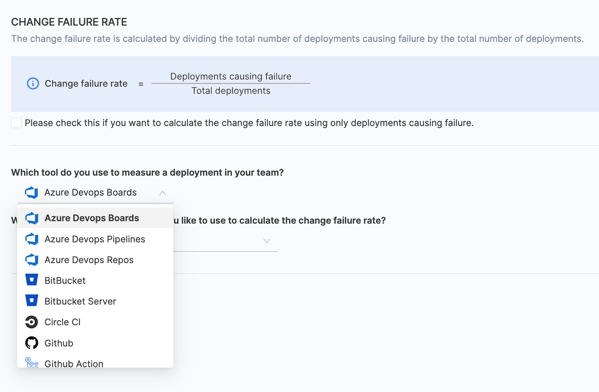Image resolution: width=599 pixels, height=392 pixels.
Task: Select the BitBucket option
Action: 65,281
